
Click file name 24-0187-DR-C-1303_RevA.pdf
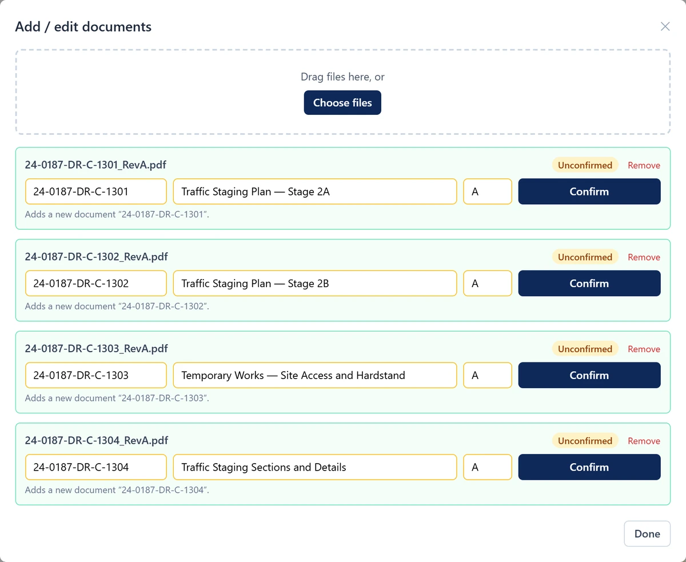[97, 349]
